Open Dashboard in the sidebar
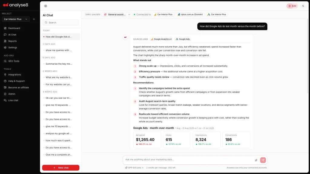Viewport: 310px width, 174px height. coord(14,28)
